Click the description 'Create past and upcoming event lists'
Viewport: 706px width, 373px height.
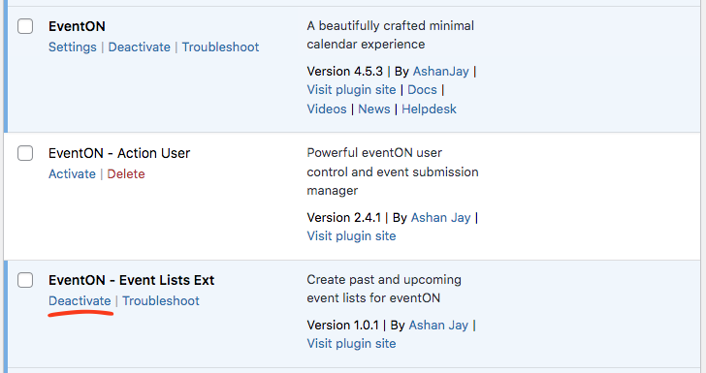384,289
